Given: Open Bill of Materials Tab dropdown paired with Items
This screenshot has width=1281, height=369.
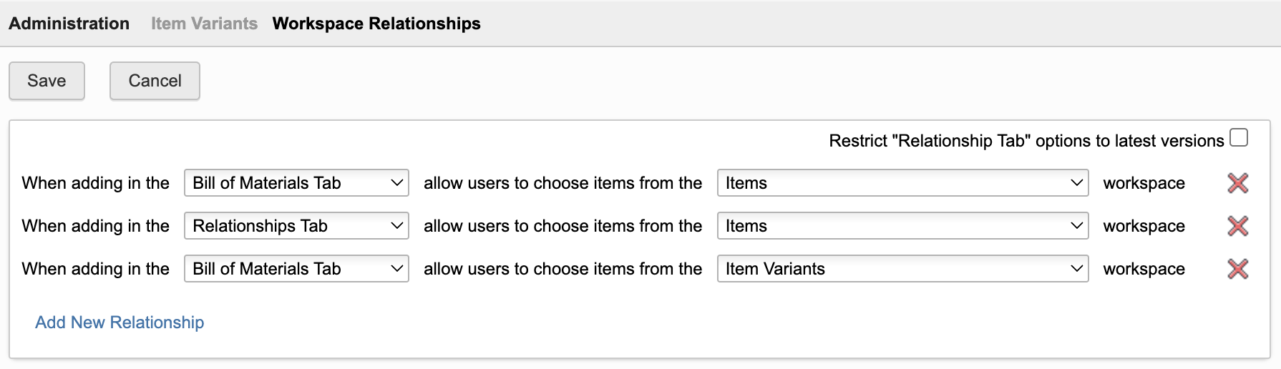Looking at the screenshot, I should [296, 183].
